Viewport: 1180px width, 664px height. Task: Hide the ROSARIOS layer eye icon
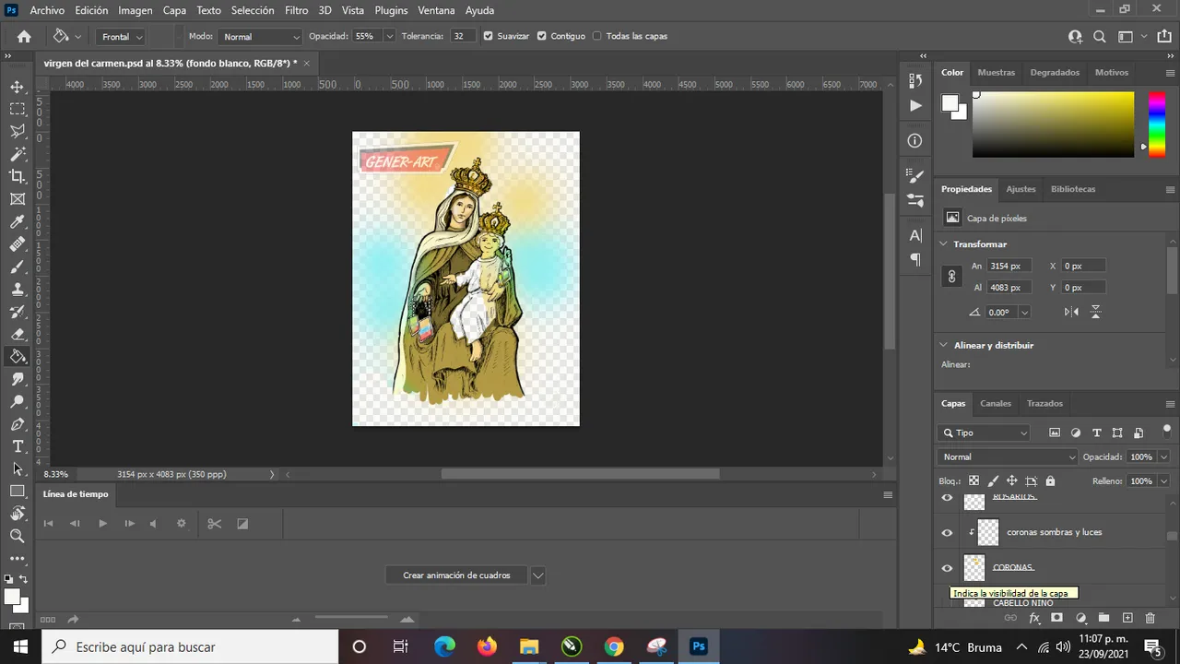coord(947,498)
